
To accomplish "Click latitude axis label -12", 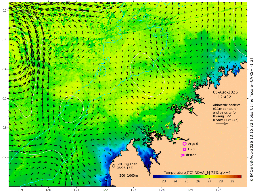I will click(x=4, y=11).
